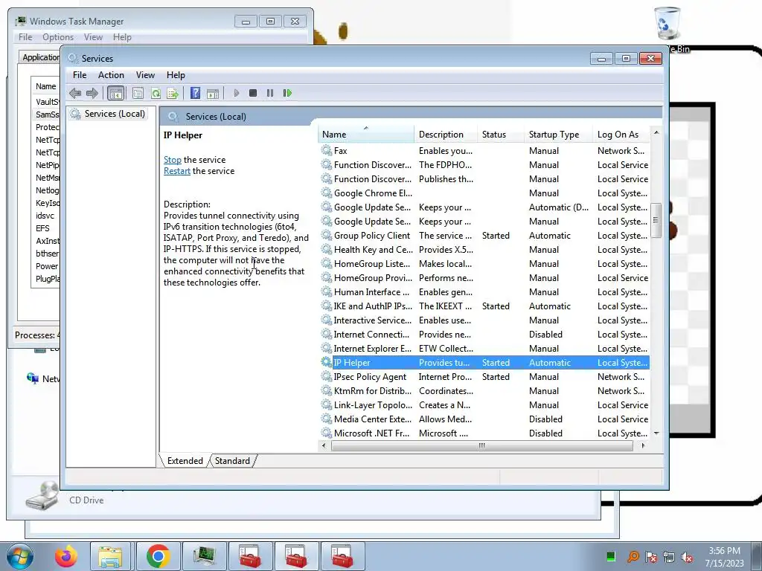Click the gear icon beside IPsec Policy Agent

click(327, 377)
